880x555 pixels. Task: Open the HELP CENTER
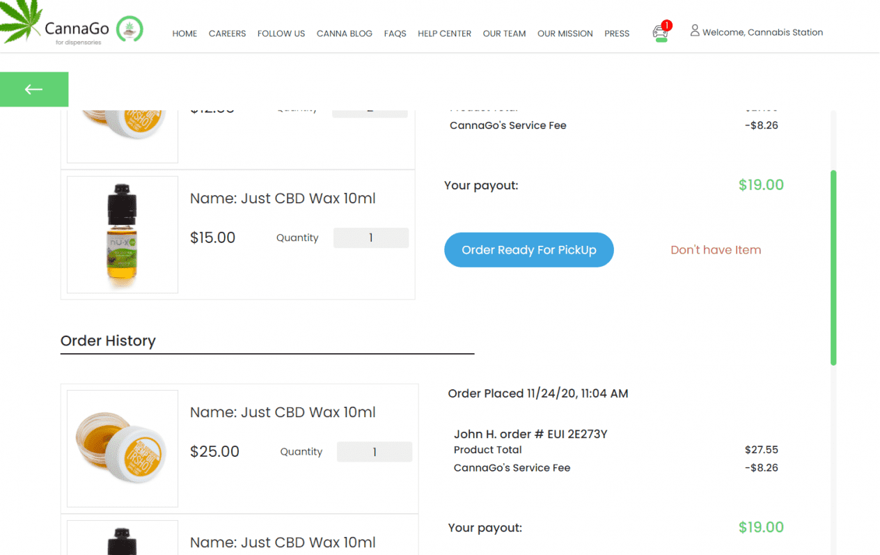click(444, 33)
